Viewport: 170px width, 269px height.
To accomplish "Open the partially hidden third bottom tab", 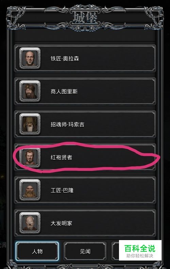I will pyautogui.click(x=116, y=251).
